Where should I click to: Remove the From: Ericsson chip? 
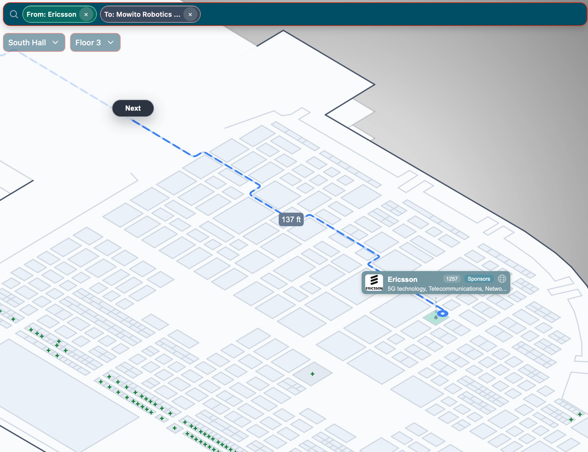[x=86, y=14]
